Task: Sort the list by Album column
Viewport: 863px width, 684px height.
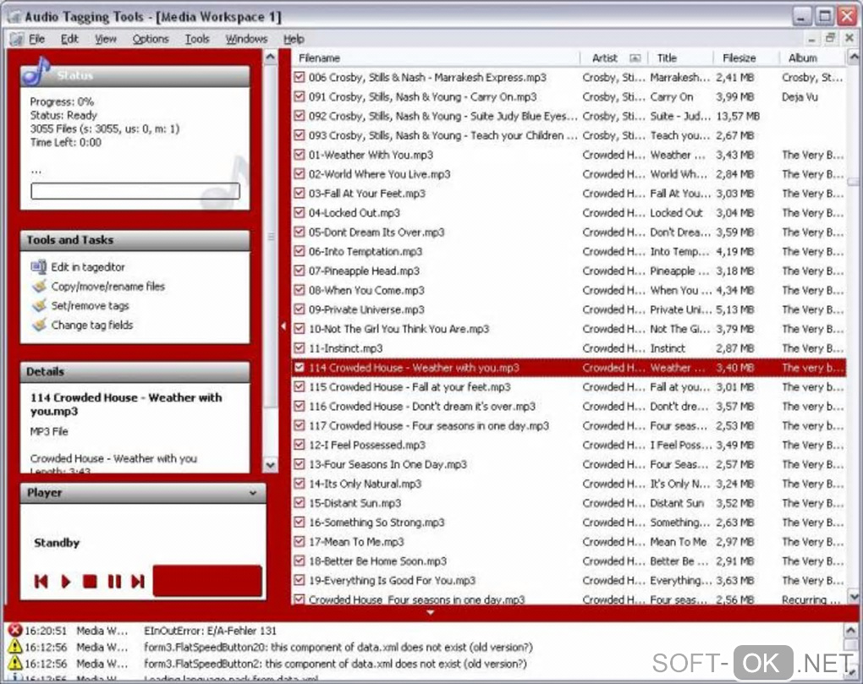Action: pos(812,57)
